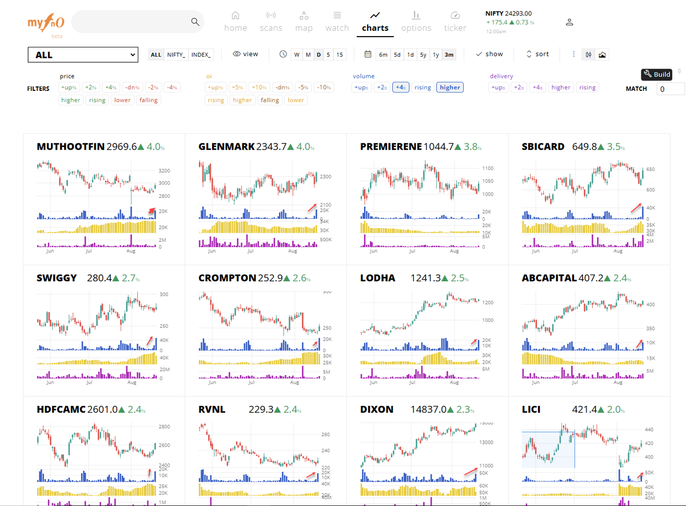Click the search magnifier icon
The image size is (686, 506).
click(196, 22)
